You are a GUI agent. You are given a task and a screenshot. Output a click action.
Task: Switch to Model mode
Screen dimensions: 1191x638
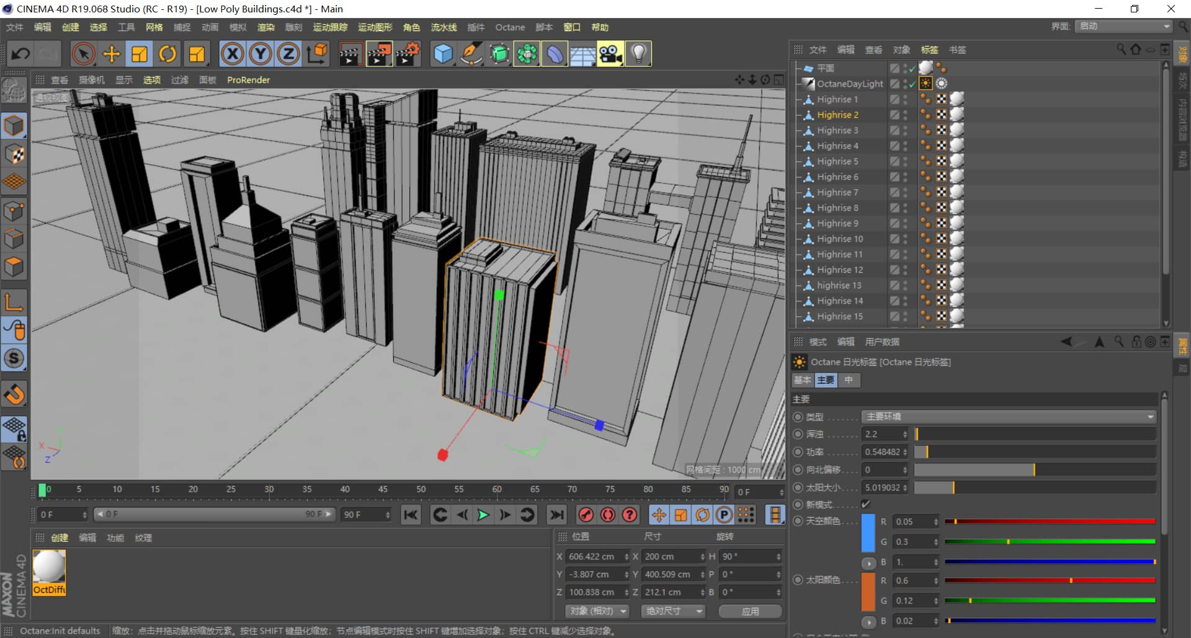14,126
